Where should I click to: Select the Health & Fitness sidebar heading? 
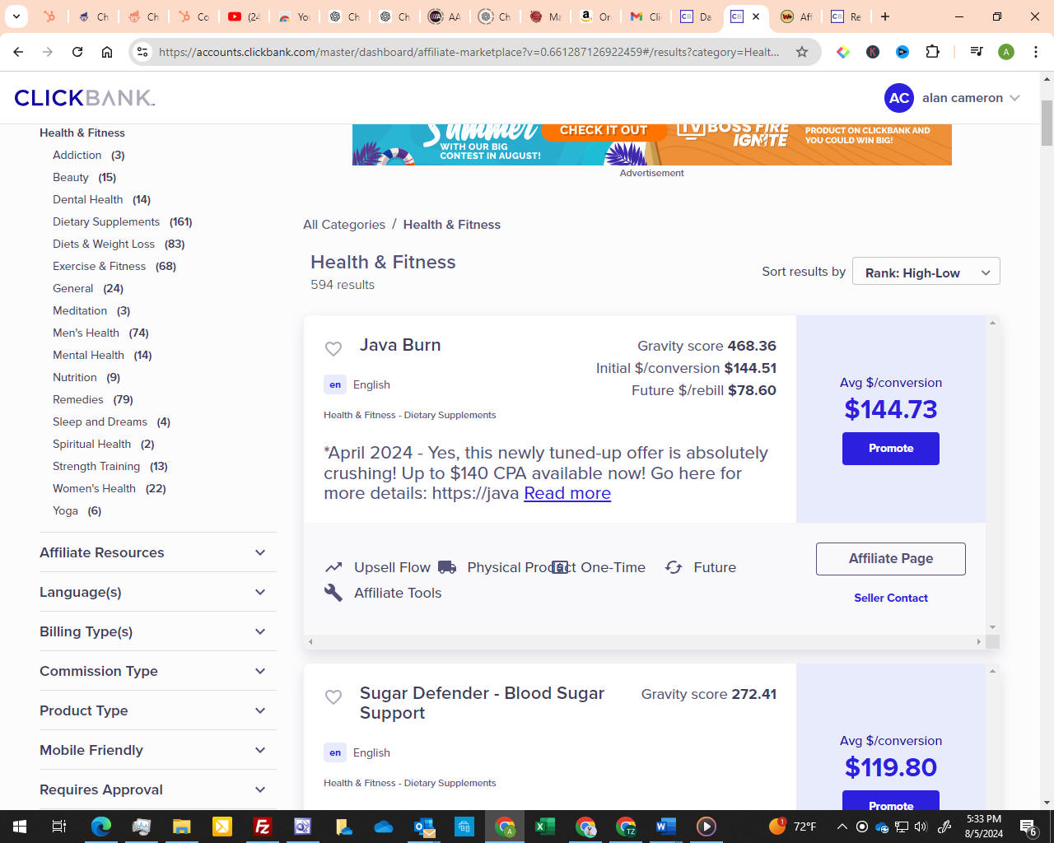pyautogui.click(x=82, y=133)
